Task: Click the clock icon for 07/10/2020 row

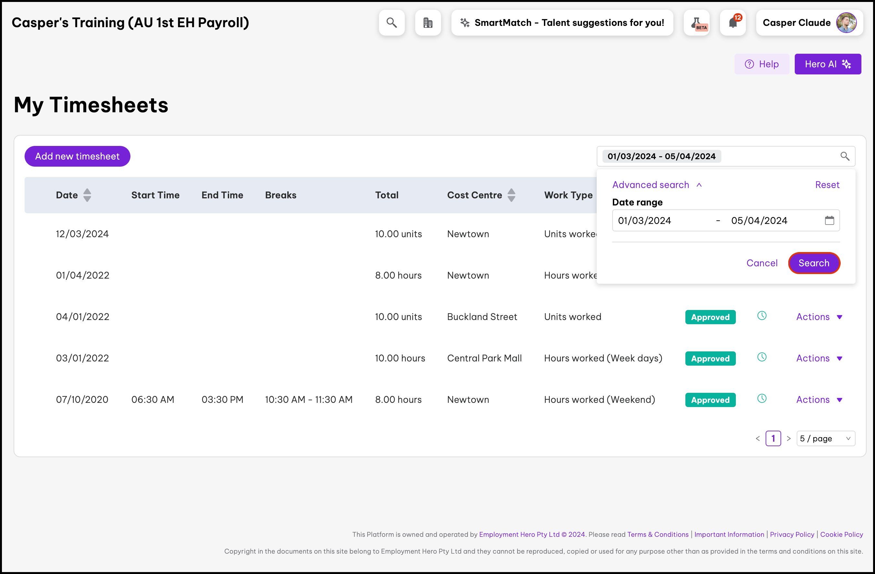Action: tap(762, 399)
